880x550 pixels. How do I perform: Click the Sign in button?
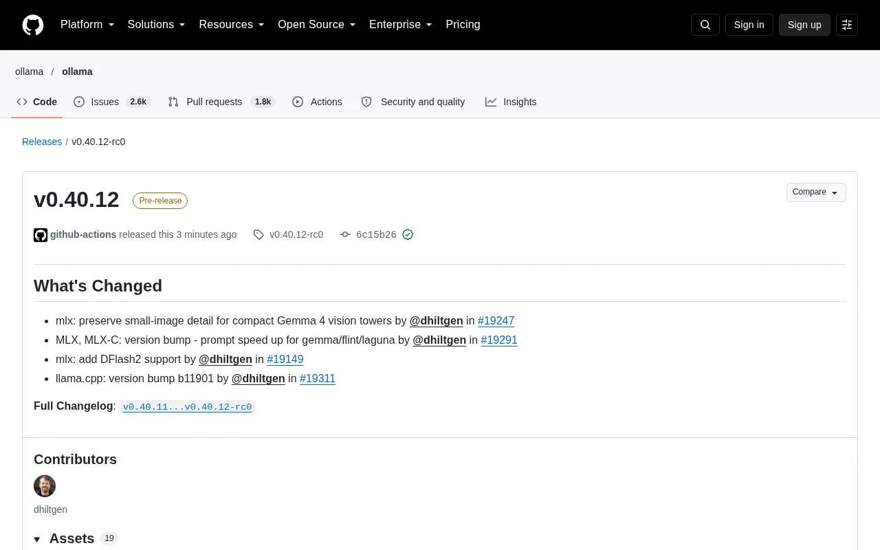click(x=749, y=25)
